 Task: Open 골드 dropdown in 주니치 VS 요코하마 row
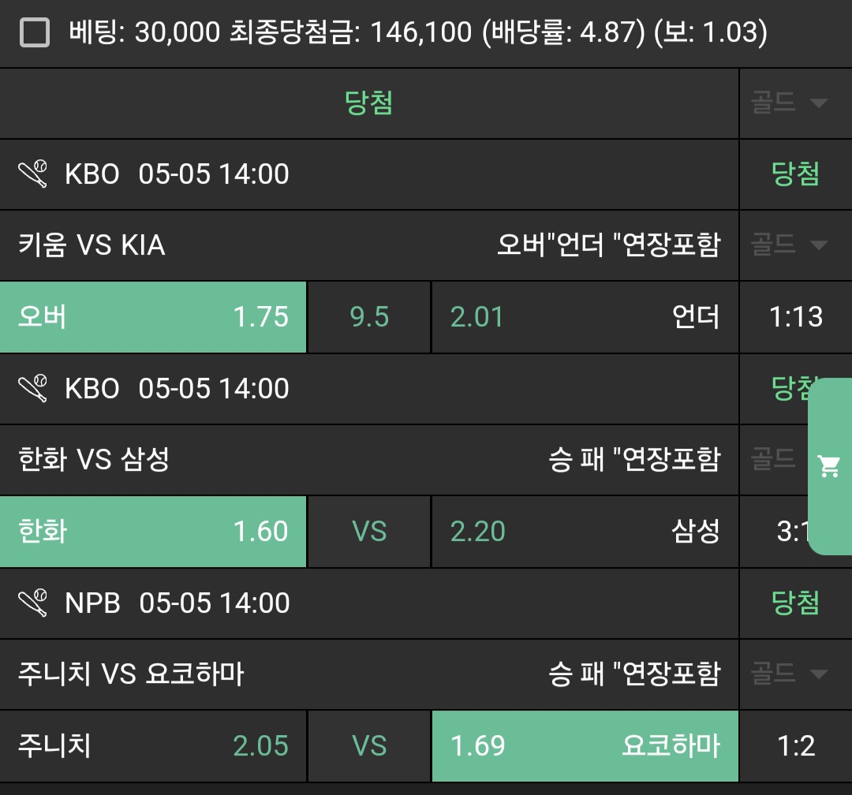click(x=789, y=674)
